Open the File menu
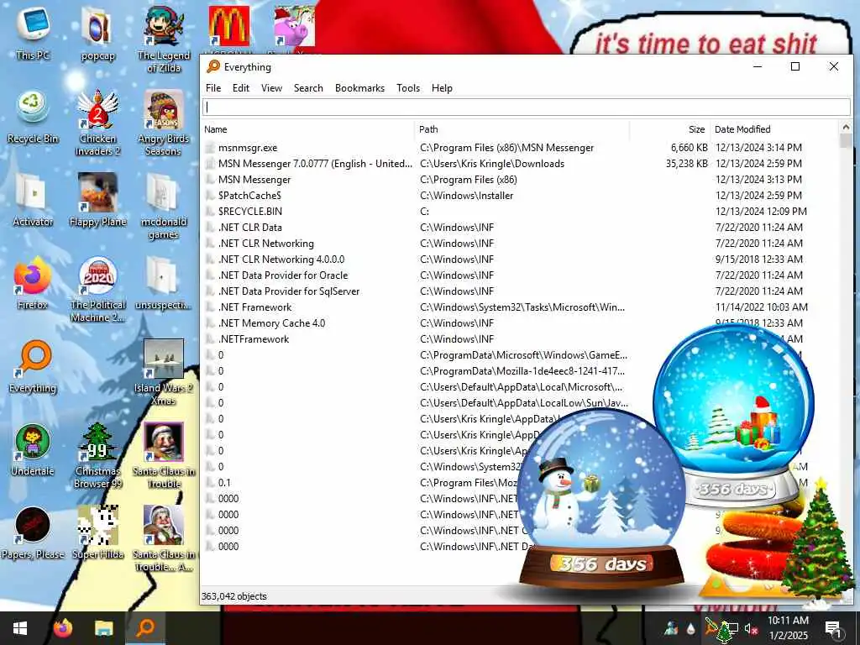The height and width of the screenshot is (645, 860). point(212,87)
